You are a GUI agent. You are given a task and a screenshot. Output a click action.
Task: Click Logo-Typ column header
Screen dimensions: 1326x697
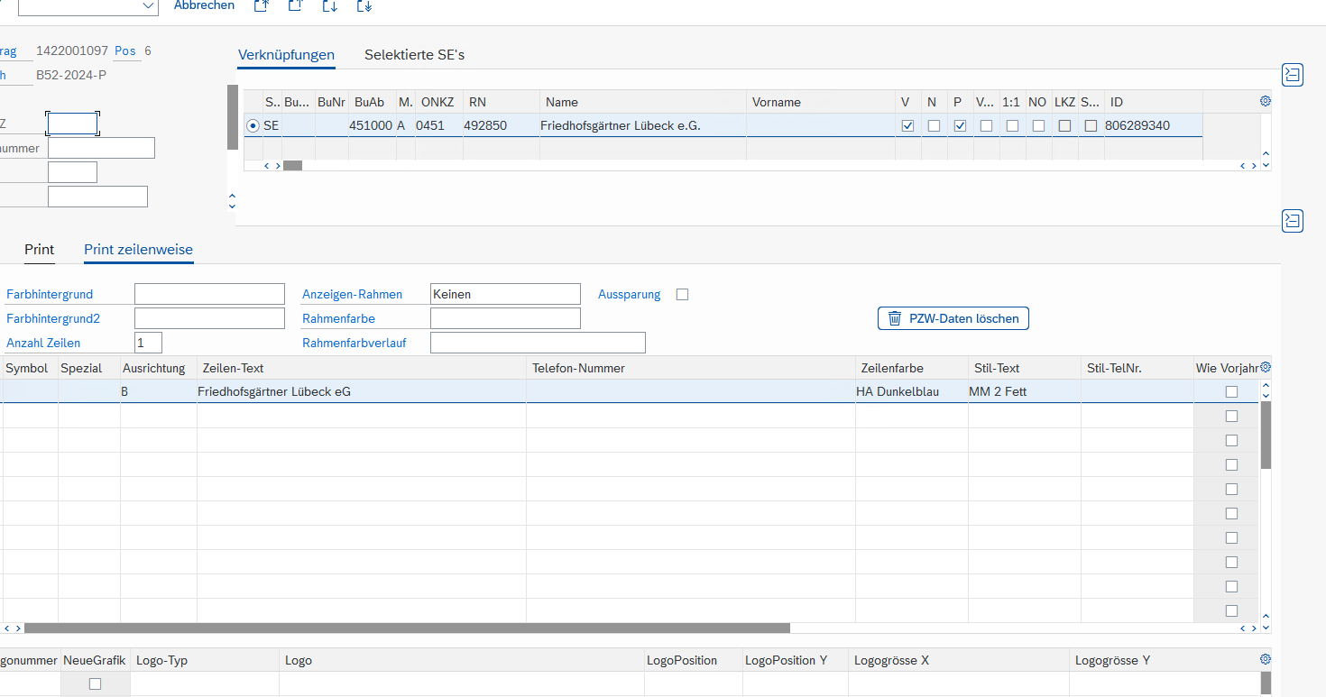point(205,660)
